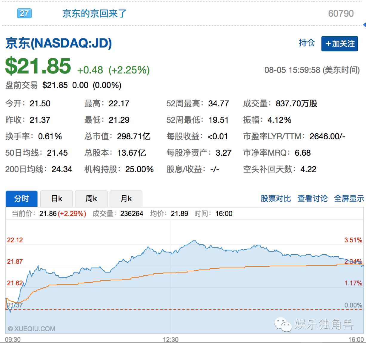The height and width of the screenshot is (343, 366).
Task: Click the 09:30 time axis label
Action: click(13, 339)
